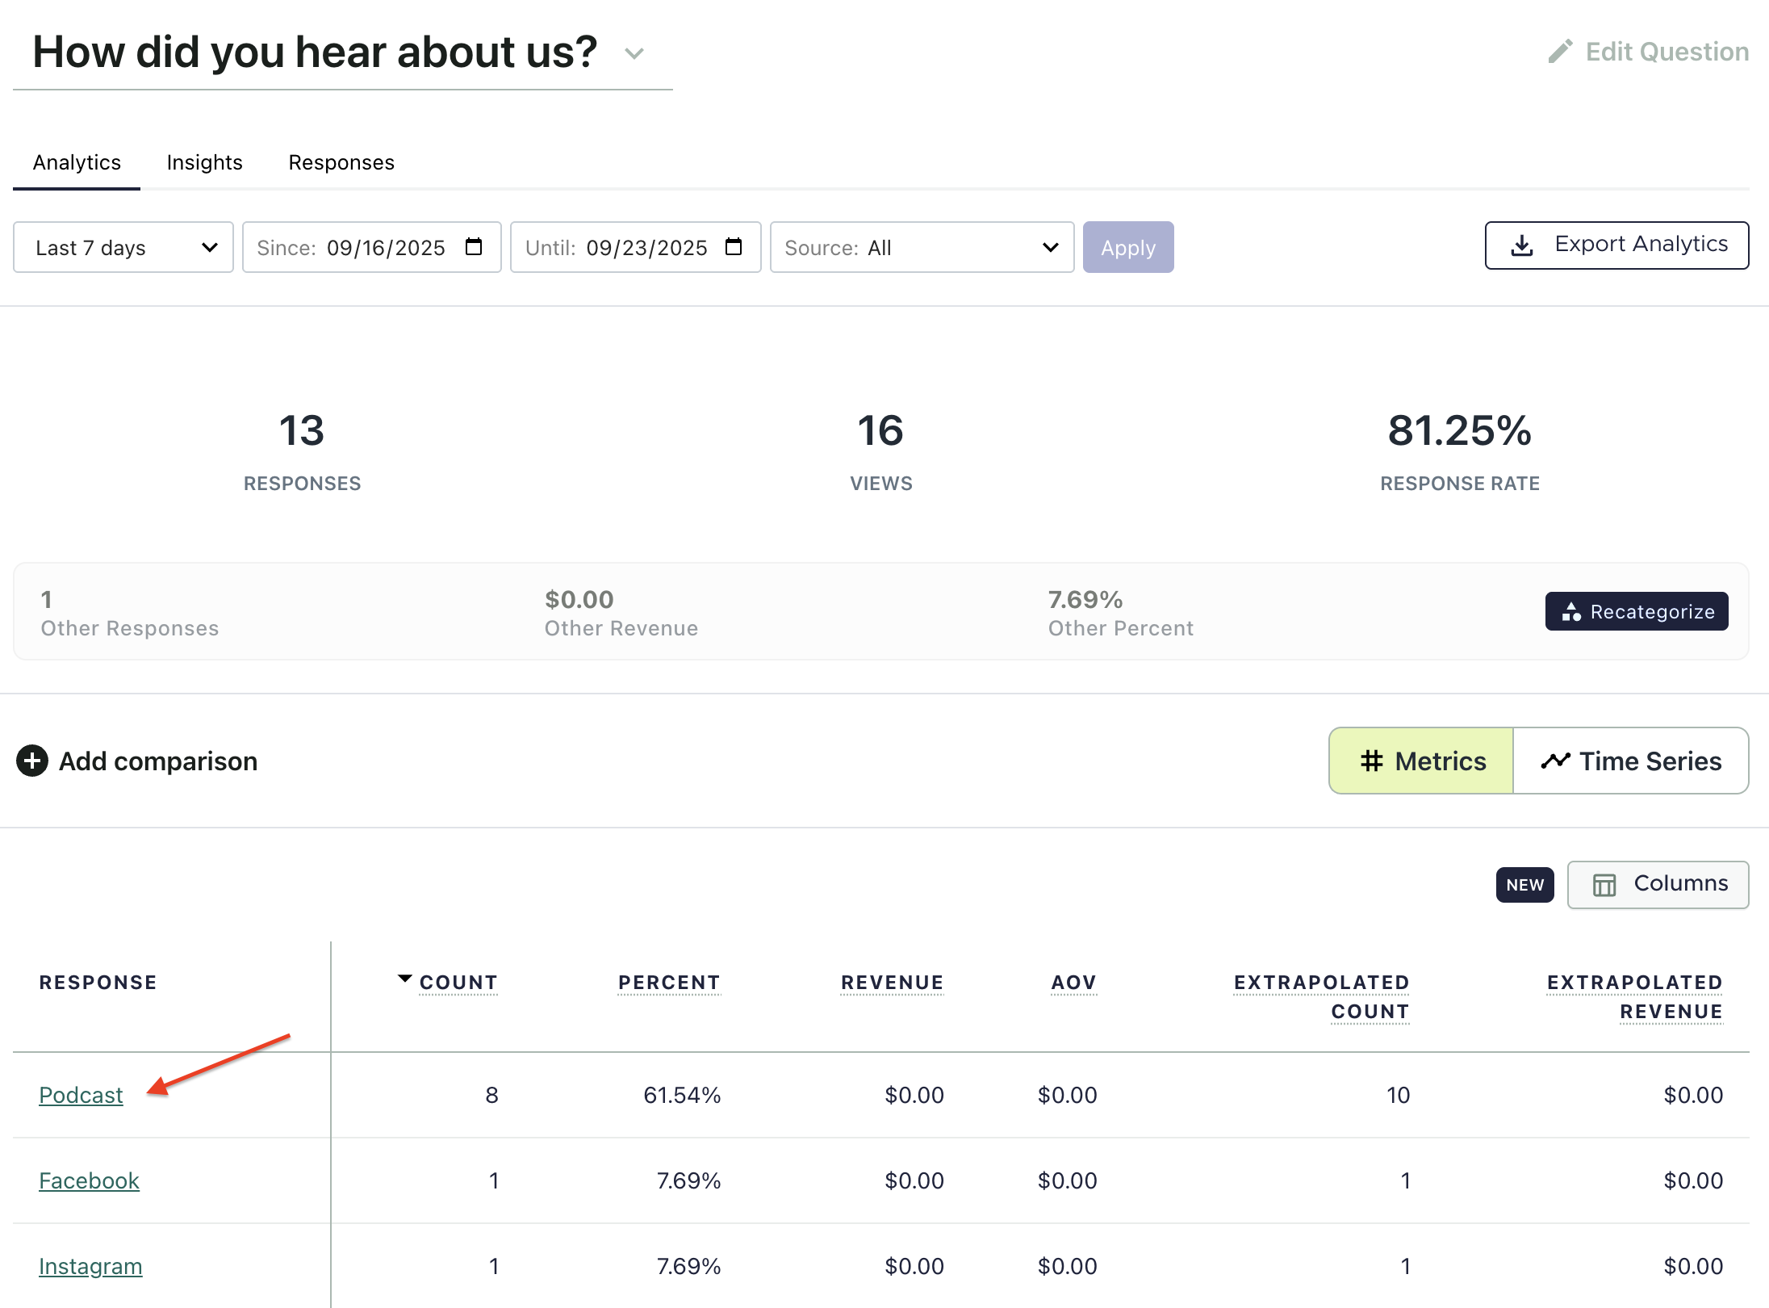This screenshot has height=1308, width=1769.
Task: Open the Last 7 days range dropdown
Action: coord(123,247)
